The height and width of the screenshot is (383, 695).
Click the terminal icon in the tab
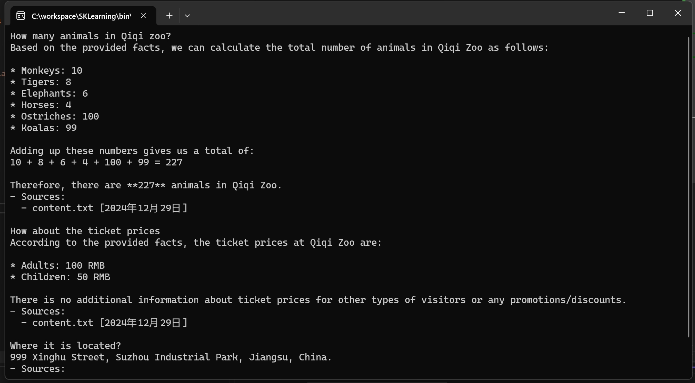pos(21,16)
